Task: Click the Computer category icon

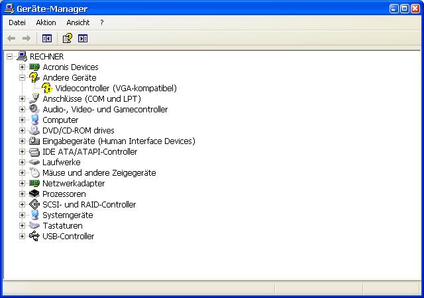Action: pos(34,120)
